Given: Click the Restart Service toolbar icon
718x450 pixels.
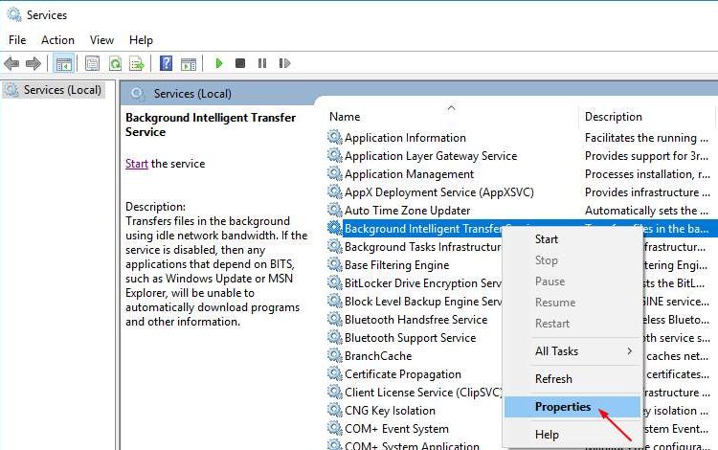Looking at the screenshot, I should [x=283, y=64].
